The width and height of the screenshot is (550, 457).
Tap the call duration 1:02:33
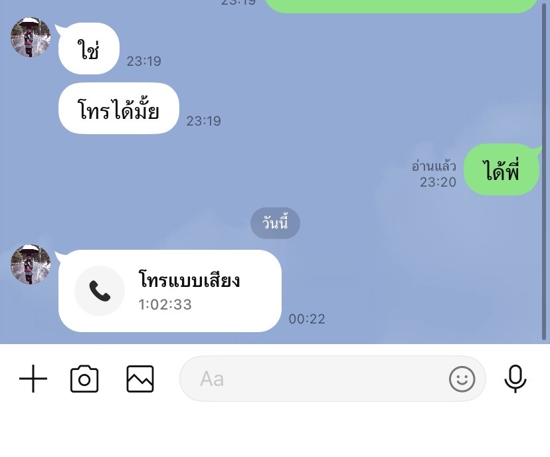165,304
